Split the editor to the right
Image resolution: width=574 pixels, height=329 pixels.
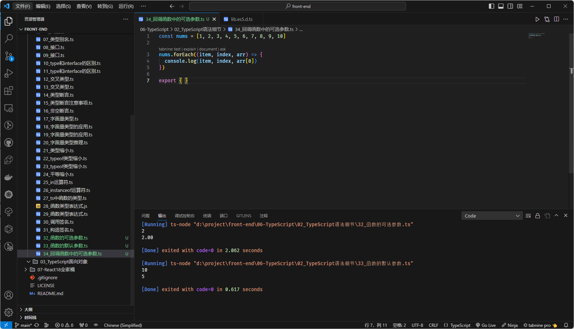556,19
